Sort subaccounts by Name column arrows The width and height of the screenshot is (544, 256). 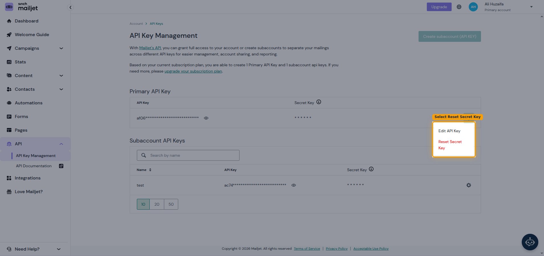pos(150,170)
